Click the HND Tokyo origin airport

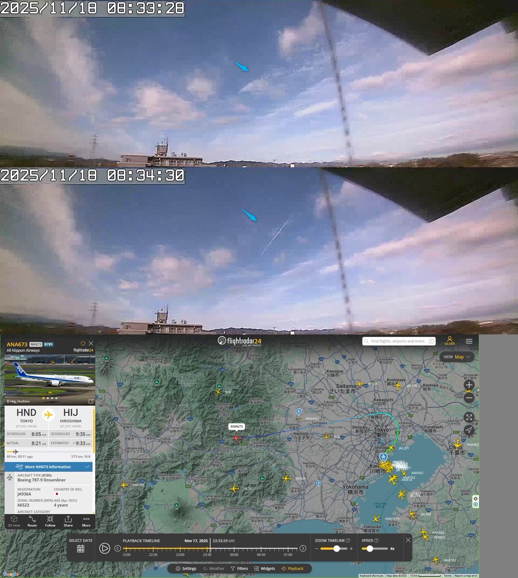(x=26, y=417)
